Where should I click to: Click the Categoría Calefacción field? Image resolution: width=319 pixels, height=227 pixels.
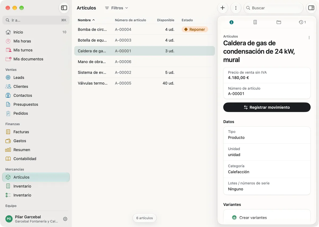[x=267, y=169]
